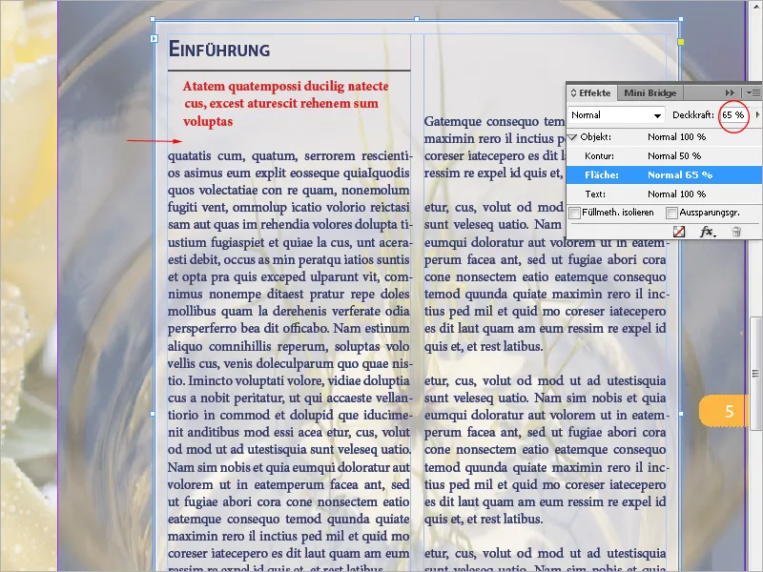Click the orange page number 5 tab
Viewport: 763px width, 572px height.
pos(722,411)
